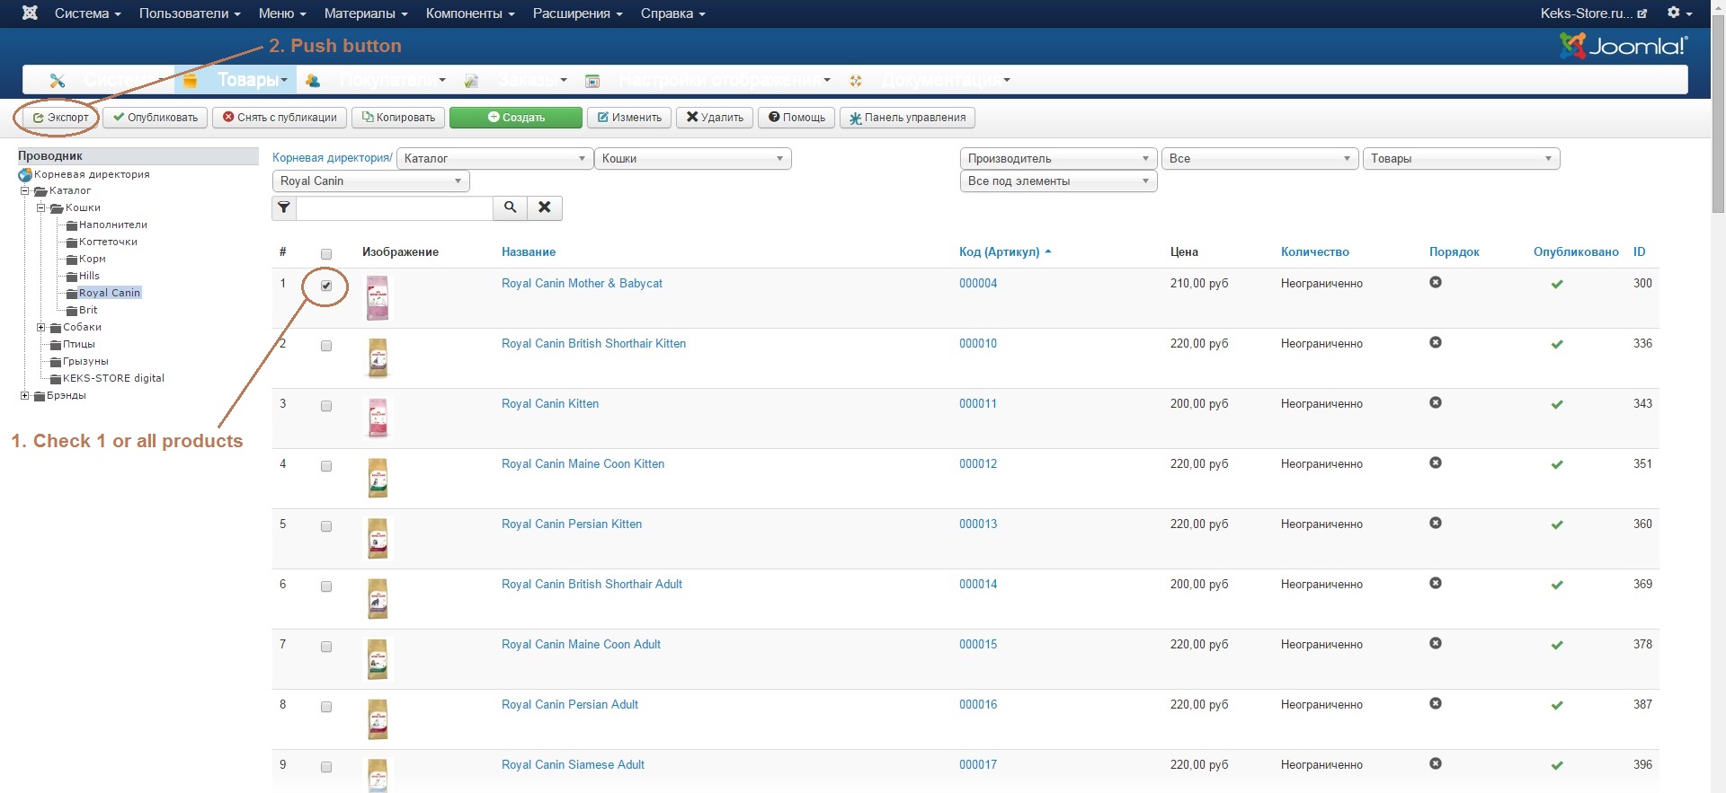Open the Пользователи menu
The width and height of the screenshot is (1726, 793).
tap(190, 13)
